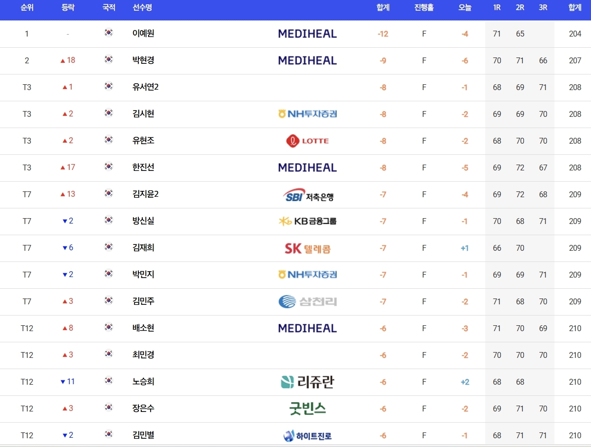The width and height of the screenshot is (591, 447).
Task: Click the SK텔레콤 sponsor logo
Action: (307, 248)
